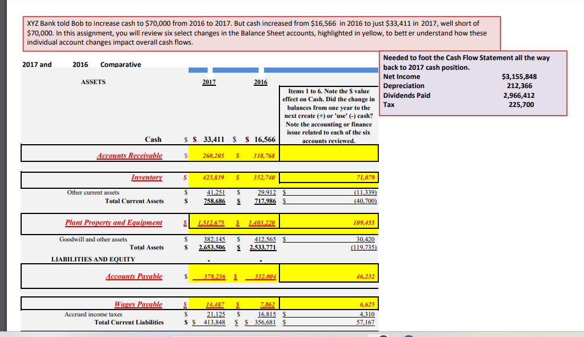Select Accrued income taxes value 16,815
The image size is (584, 337).
coord(267,314)
